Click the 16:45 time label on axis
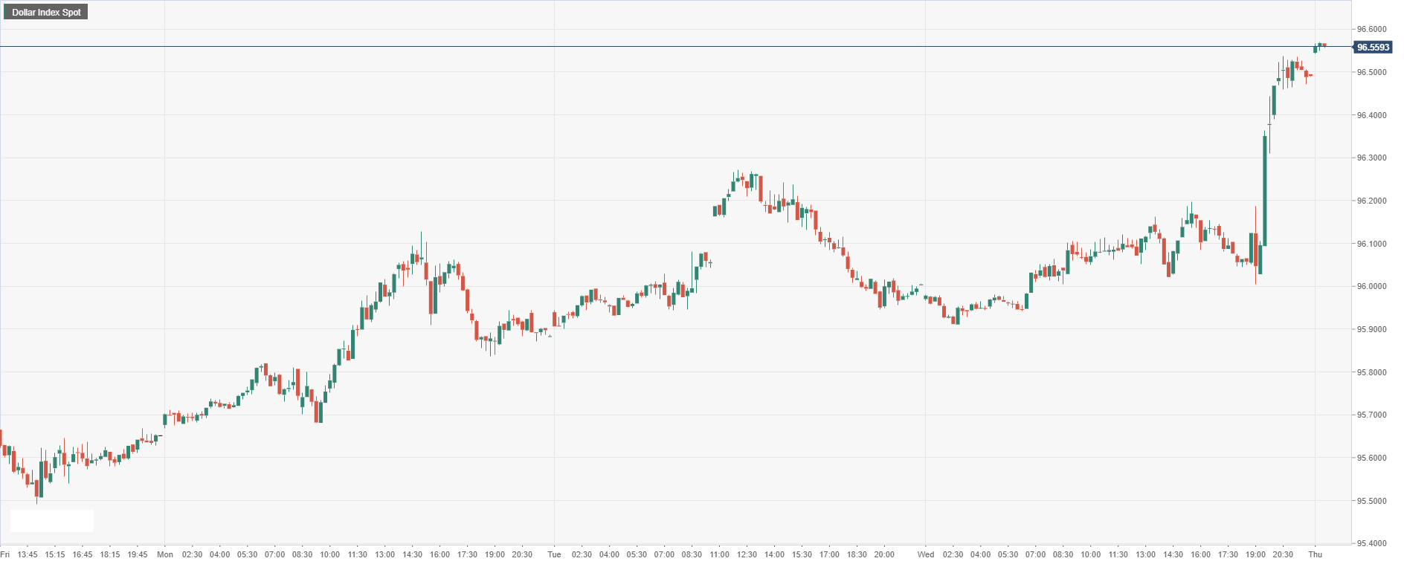Screen dimensions: 1404x564 coord(83,554)
